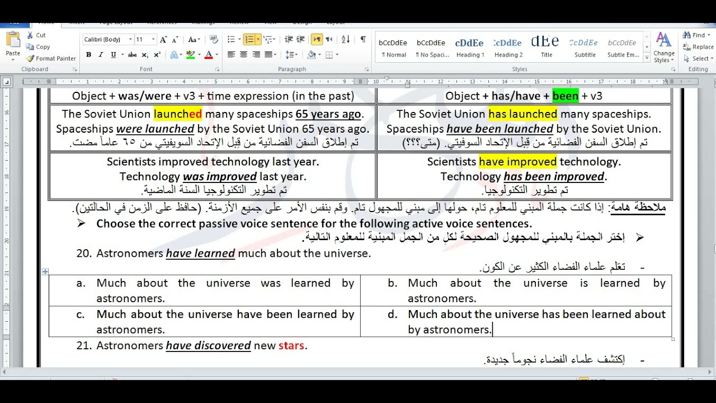Open the Change Styles menu
The height and width of the screenshot is (403, 716).
pyautogui.click(x=664, y=48)
